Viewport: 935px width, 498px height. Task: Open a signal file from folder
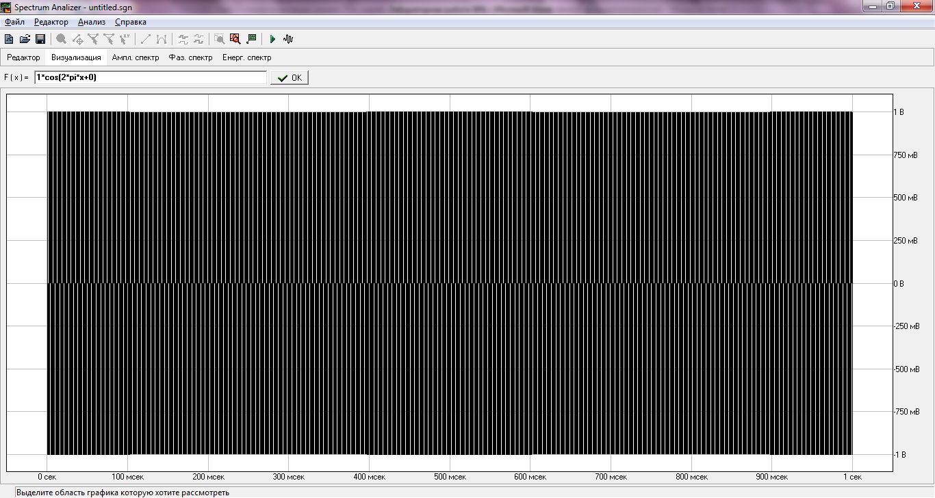point(25,39)
